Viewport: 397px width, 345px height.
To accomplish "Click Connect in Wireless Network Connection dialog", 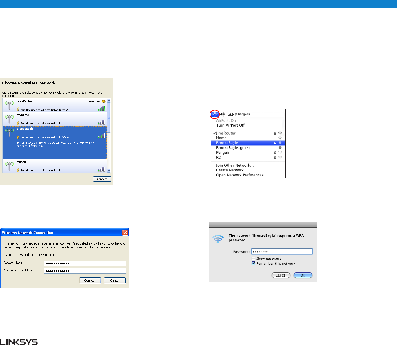I will coord(90,281).
